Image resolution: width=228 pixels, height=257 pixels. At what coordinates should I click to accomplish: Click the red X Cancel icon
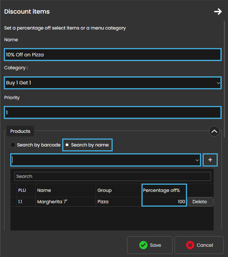tap(190, 245)
